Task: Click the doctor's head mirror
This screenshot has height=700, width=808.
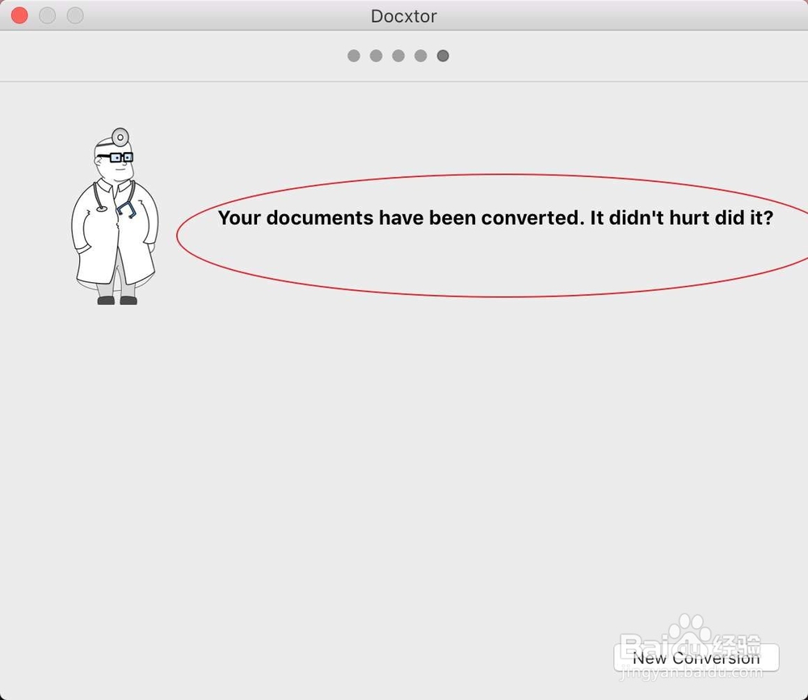Action: coord(120,137)
